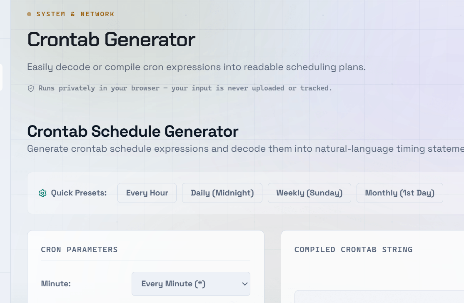Expand the Minute selector using its chevron arrow
The width and height of the screenshot is (464, 303).
click(x=245, y=284)
